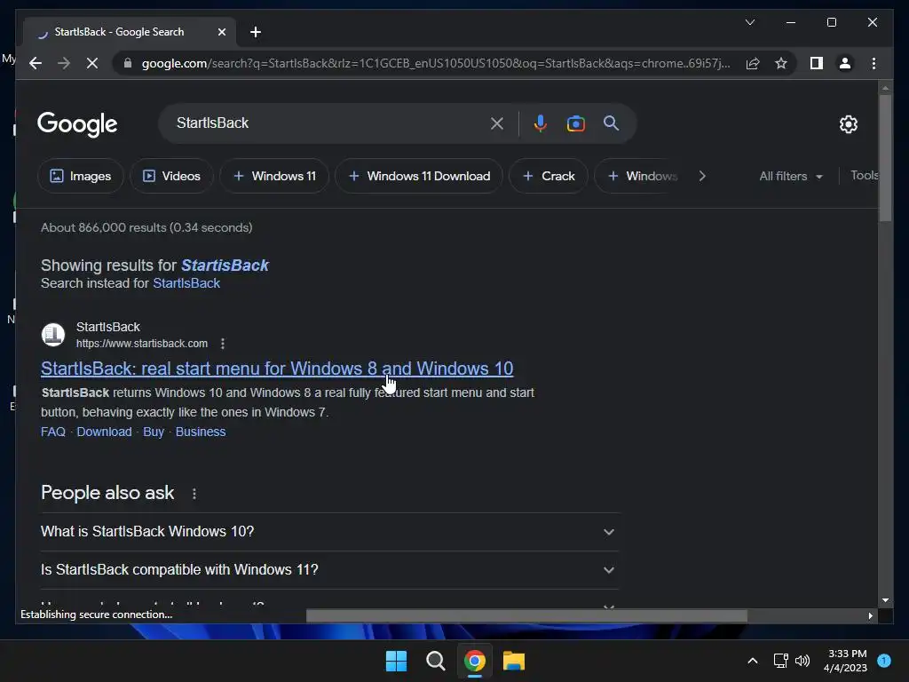
Task: Open network status tray icon
Action: pos(781,661)
